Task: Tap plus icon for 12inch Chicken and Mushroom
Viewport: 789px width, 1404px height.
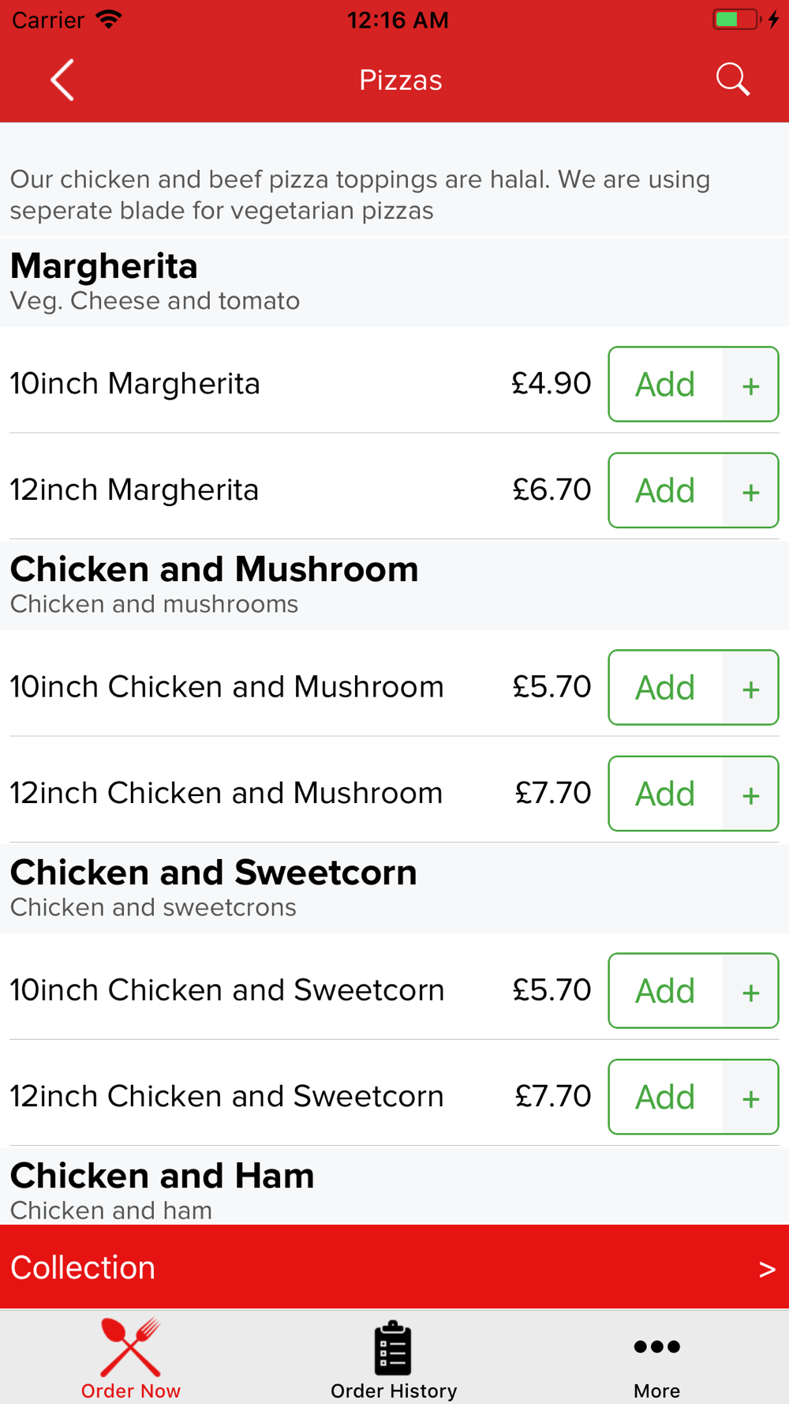Action: 750,794
